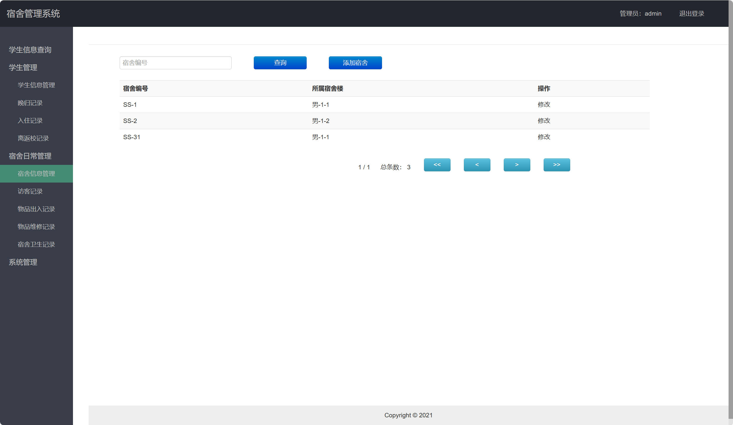Open 学生信息查询 in the sidebar

(30, 50)
